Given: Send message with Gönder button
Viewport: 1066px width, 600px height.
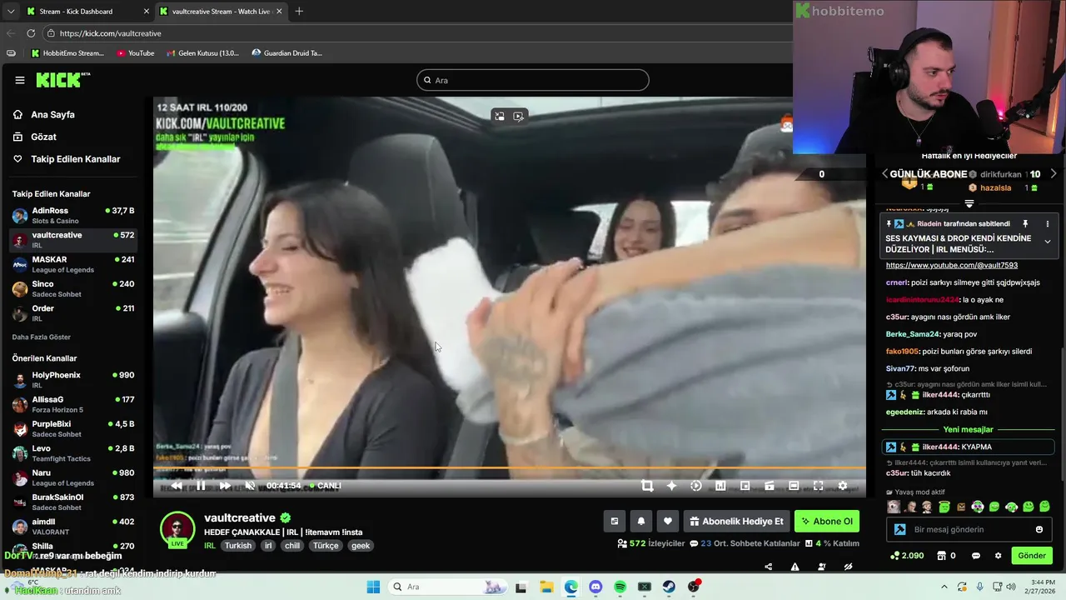Looking at the screenshot, I should point(1032,556).
